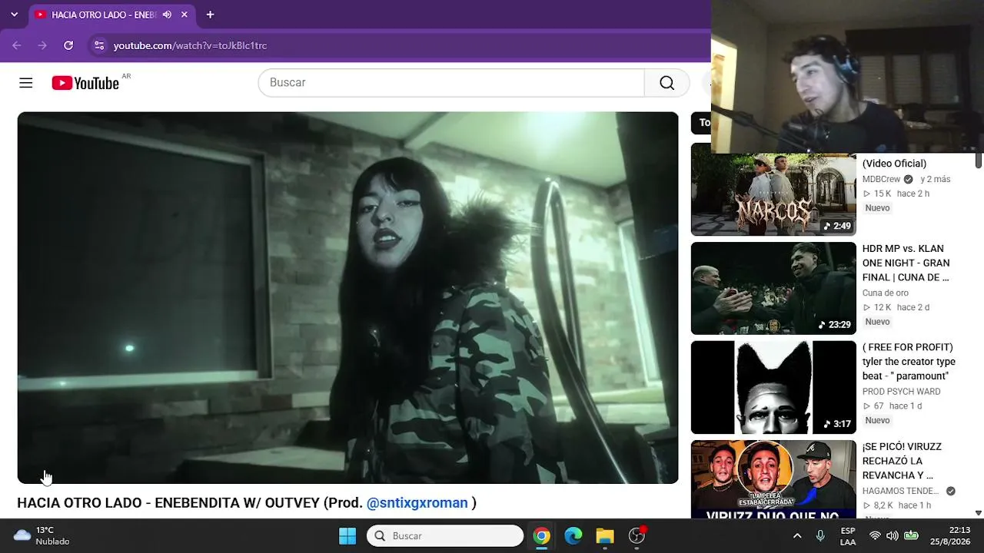Screen dimensions: 984x553
Task: Click the HACIA OTRO LADO video title text
Action: click(x=247, y=503)
